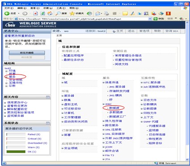Viewport: 190px width, 166px height.
Task: Open the 编辑 menu
Action: 22,8
